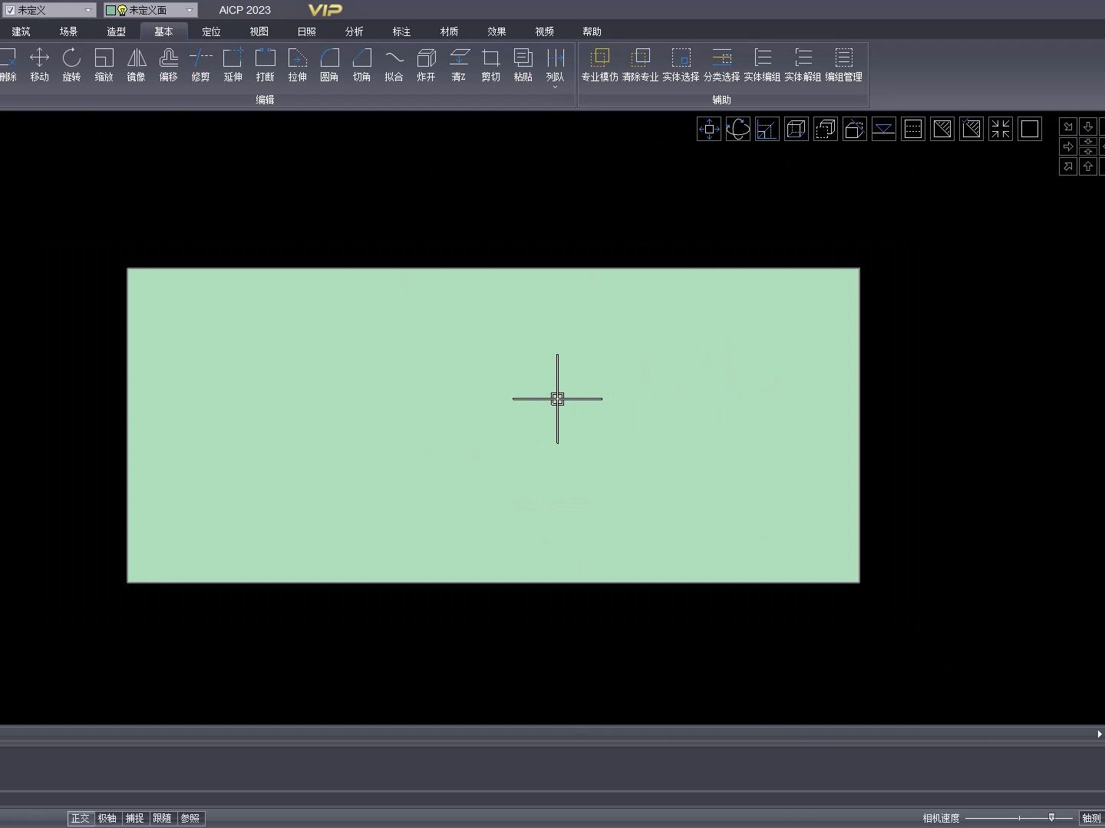
Task: Select the 旋转 (Rotate) tool
Action: [71, 65]
